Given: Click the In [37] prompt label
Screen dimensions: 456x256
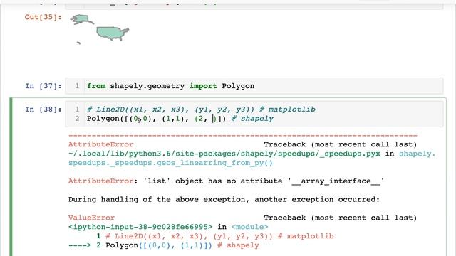Looking at the screenshot, I should [43, 86].
